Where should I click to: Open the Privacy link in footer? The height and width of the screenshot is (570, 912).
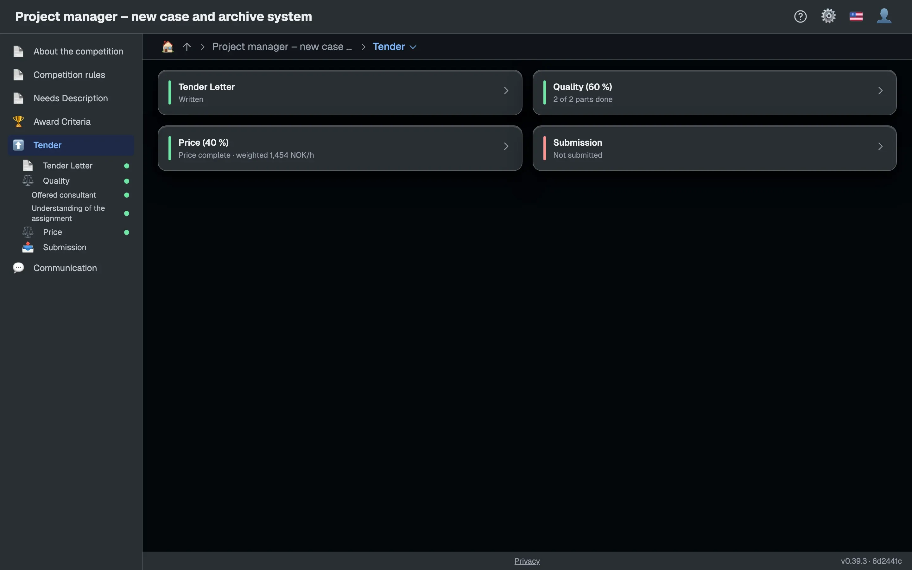(527, 560)
